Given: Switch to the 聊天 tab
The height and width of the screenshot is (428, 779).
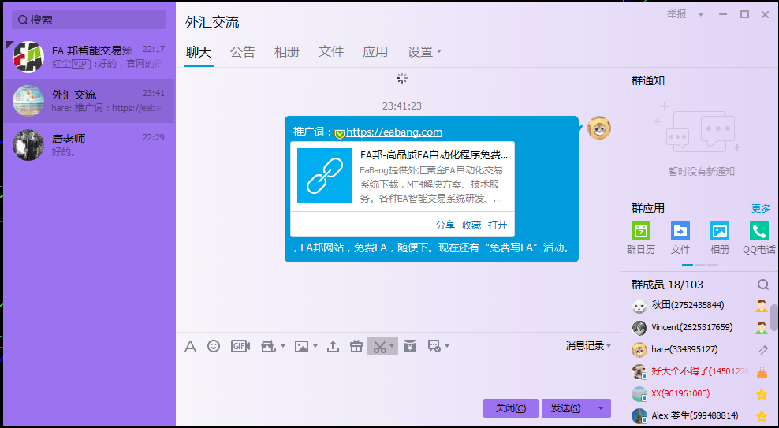Looking at the screenshot, I should pos(199,52).
